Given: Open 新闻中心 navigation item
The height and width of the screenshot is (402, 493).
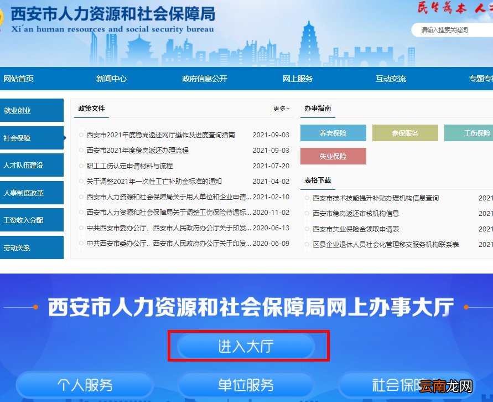Looking at the screenshot, I should point(111,79).
